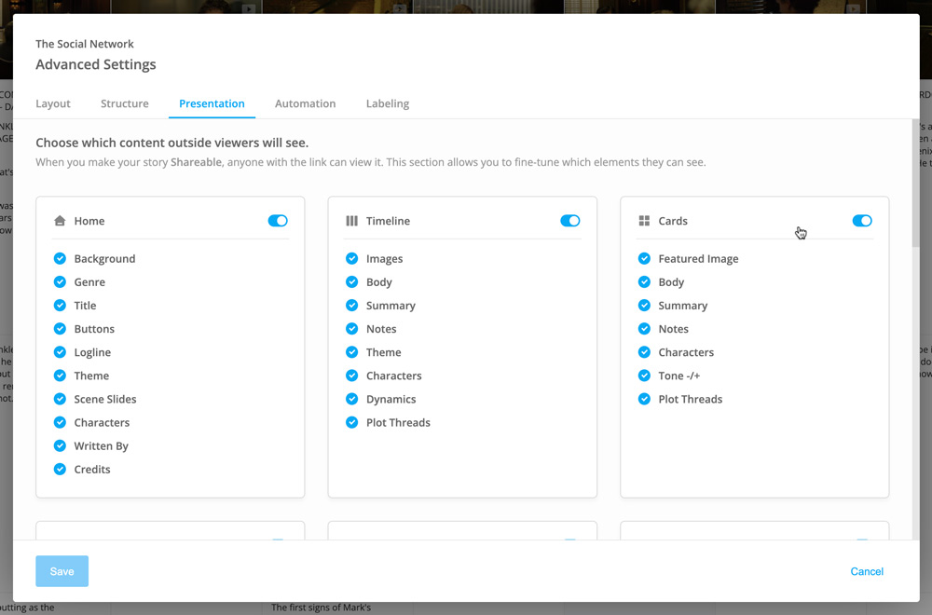Uncheck Characters under Timeline
The image size is (932, 615).
pyautogui.click(x=352, y=376)
